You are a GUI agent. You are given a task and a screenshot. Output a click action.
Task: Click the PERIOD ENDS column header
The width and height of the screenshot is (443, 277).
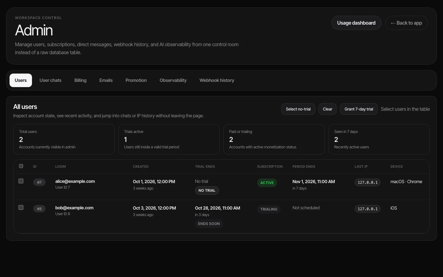(304, 167)
